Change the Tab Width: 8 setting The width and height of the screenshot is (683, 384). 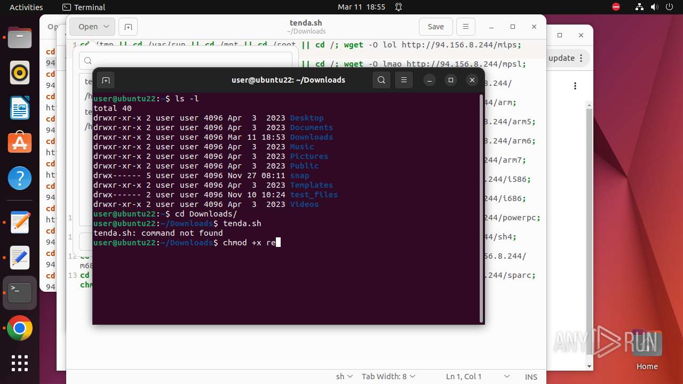tap(388, 377)
